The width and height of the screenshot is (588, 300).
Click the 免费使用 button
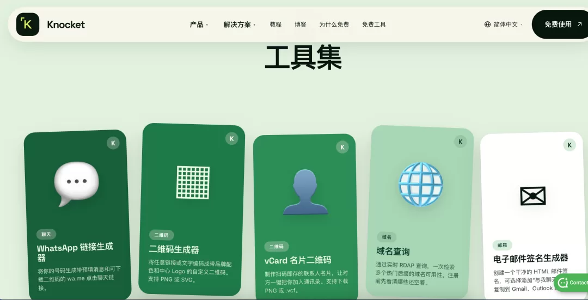click(560, 25)
